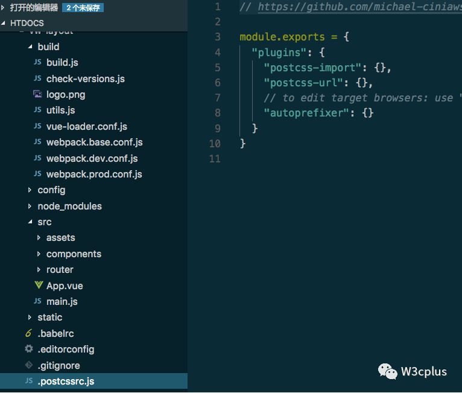Image resolution: width=462 pixels, height=393 pixels.
Task: Open App.vue file
Action: point(65,286)
